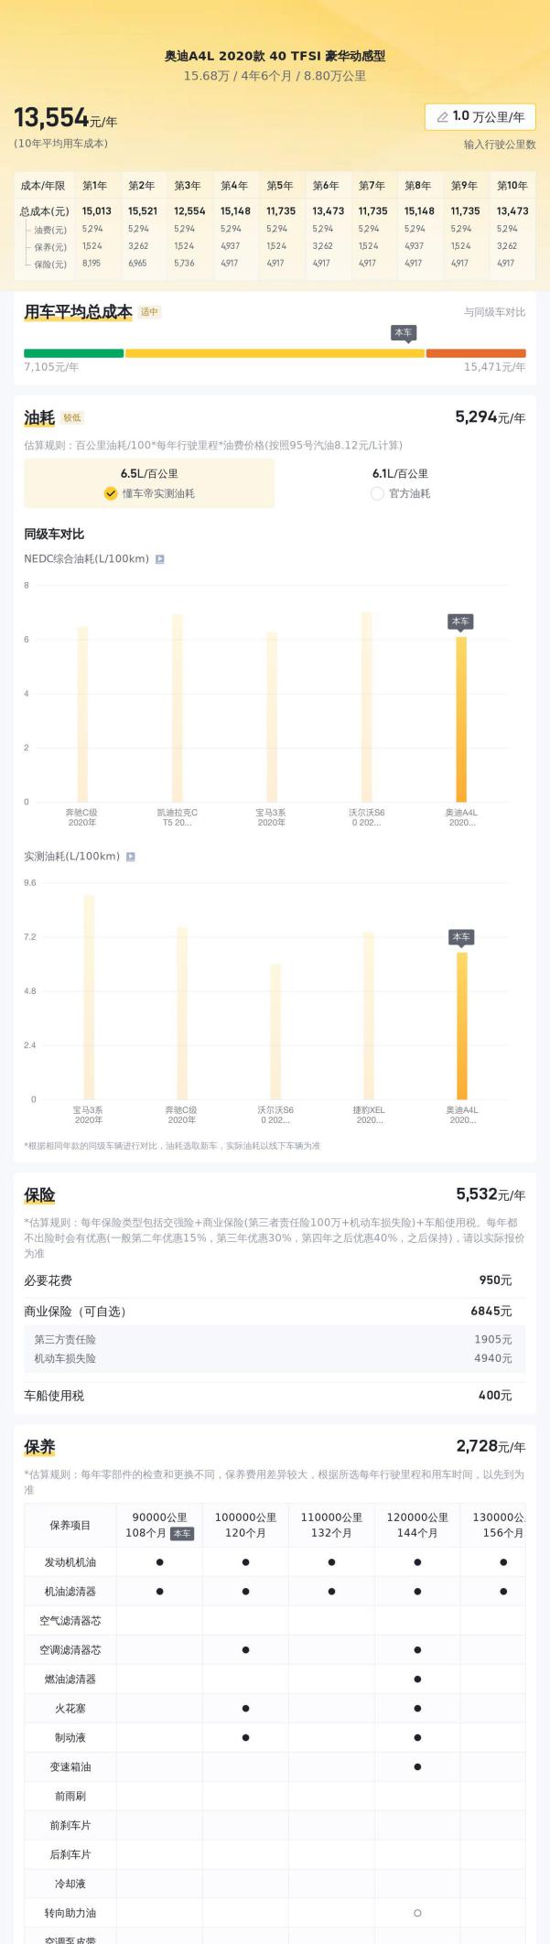The height and width of the screenshot is (1944, 550).
Task: Select 官方油耗 6.1L radio option
Action: [400, 483]
